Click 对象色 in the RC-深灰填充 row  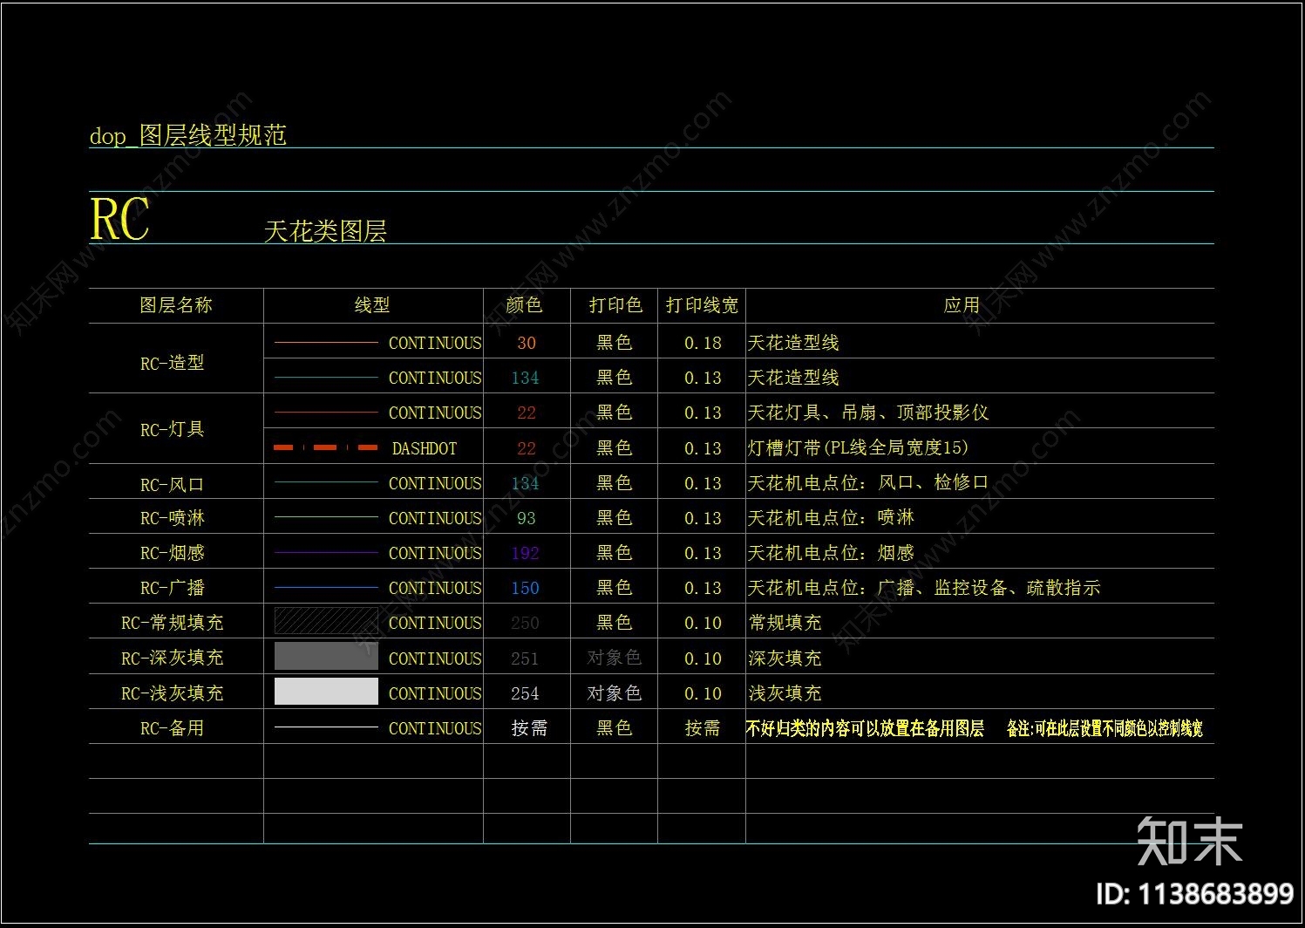point(615,658)
